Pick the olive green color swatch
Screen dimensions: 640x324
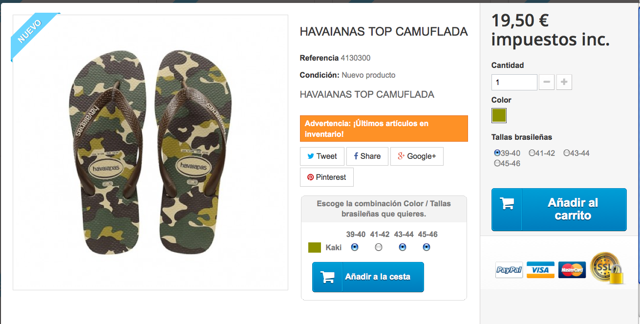pos(499,116)
